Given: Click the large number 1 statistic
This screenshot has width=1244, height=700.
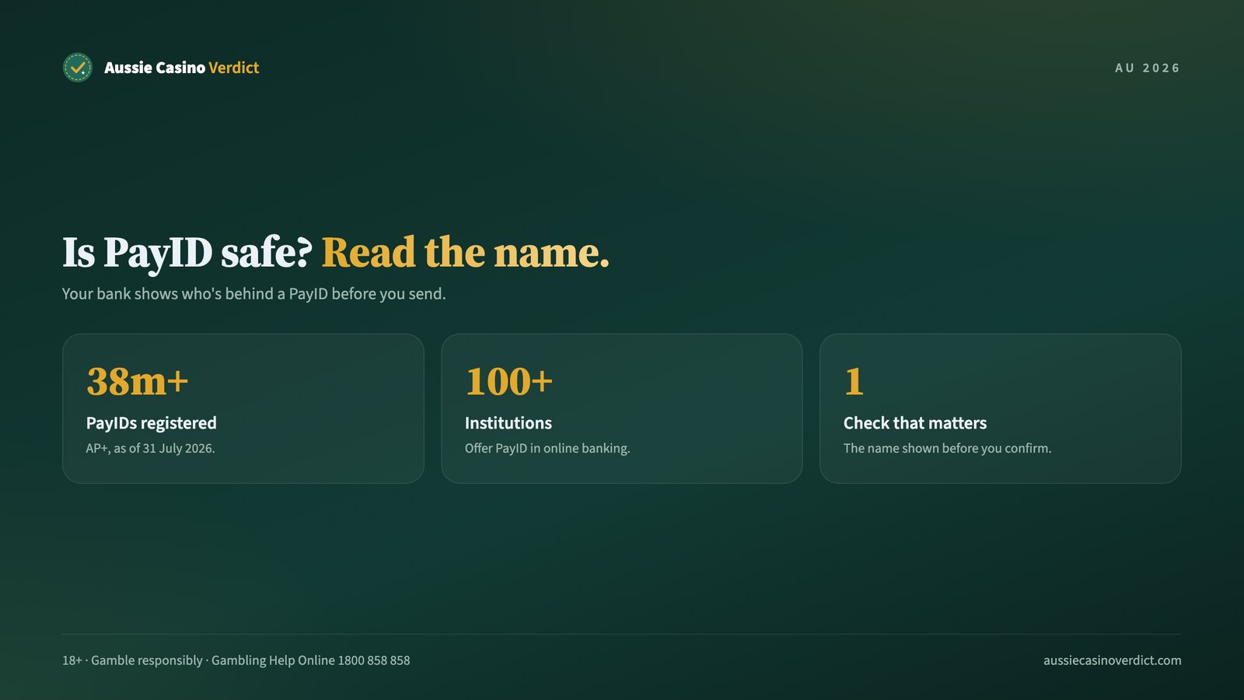Looking at the screenshot, I should (x=854, y=381).
